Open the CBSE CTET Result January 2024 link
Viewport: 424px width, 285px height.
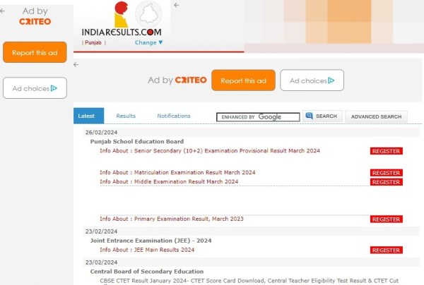click(249, 281)
